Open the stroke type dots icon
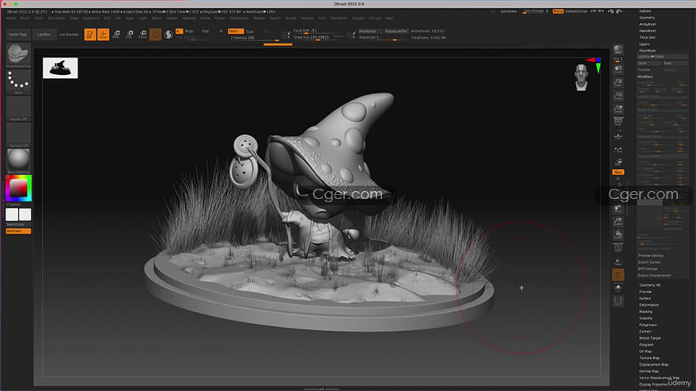This screenshot has height=391, width=696. click(x=18, y=81)
